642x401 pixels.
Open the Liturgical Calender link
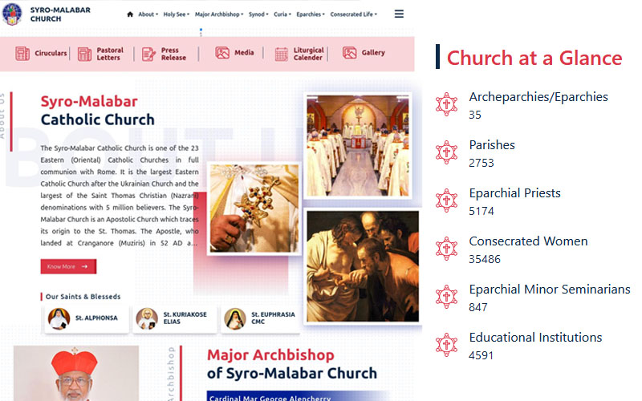coord(308,54)
